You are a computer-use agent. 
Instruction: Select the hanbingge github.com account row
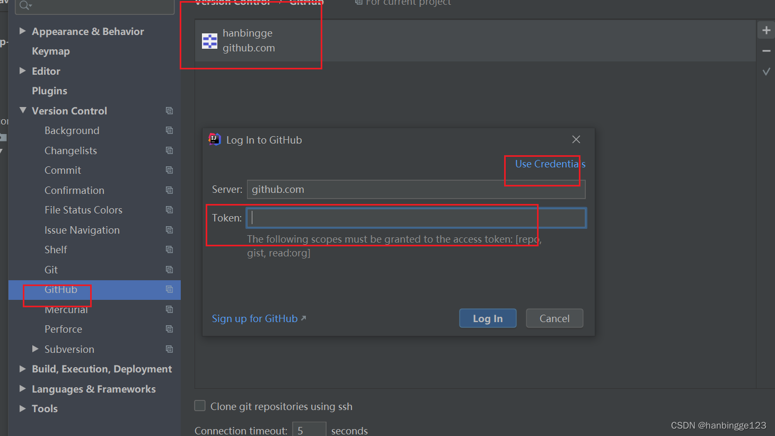pyautogui.click(x=475, y=41)
